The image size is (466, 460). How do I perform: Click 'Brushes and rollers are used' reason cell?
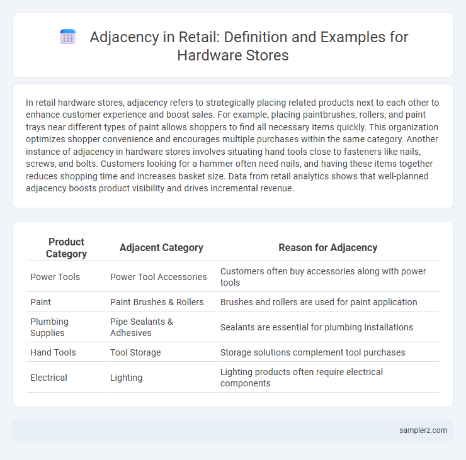click(x=328, y=301)
